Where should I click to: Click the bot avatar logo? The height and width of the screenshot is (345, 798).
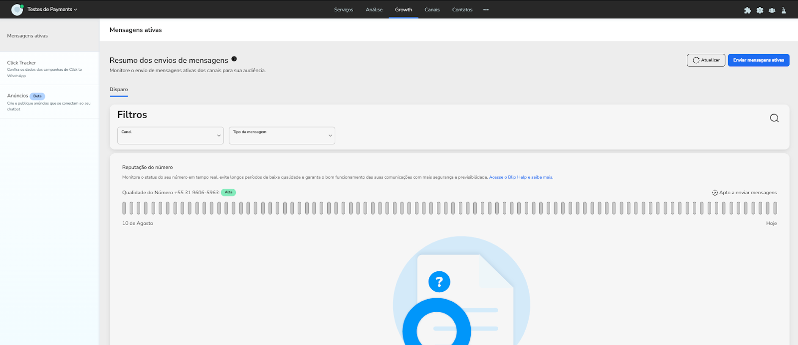click(x=17, y=9)
